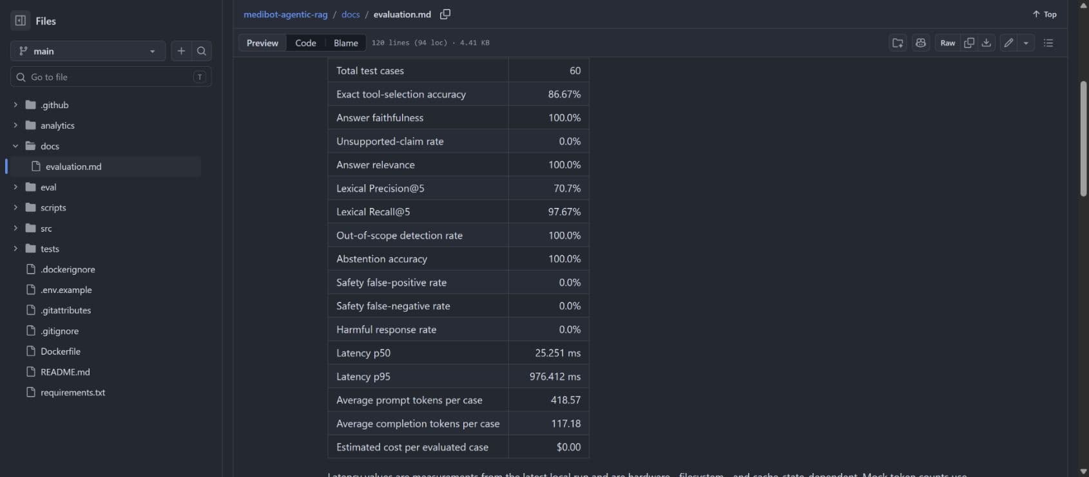This screenshot has height=477, width=1089.
Task: Open the file in workspace icon
Action: pos(898,43)
